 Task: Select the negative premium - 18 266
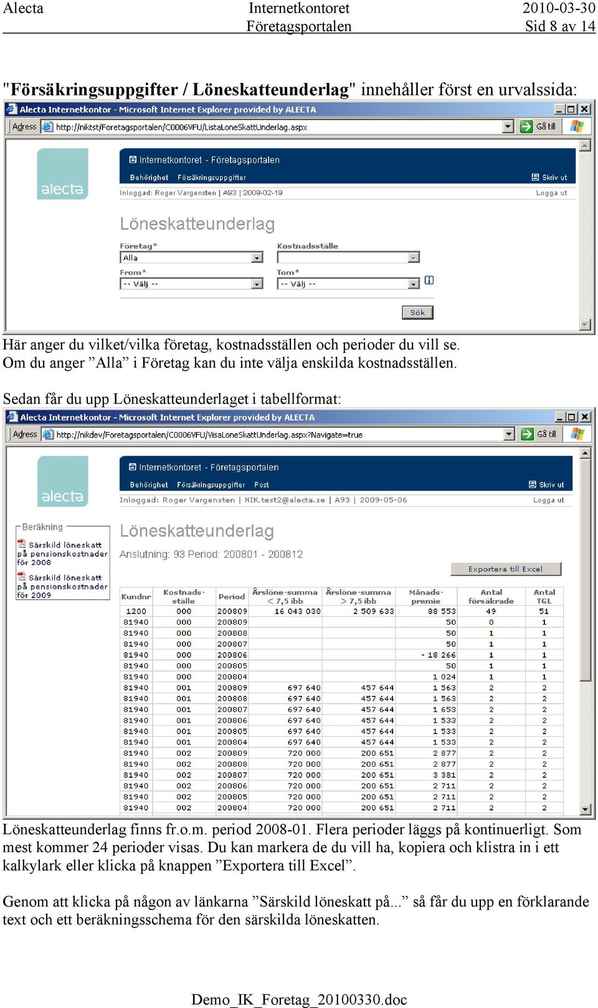click(439, 655)
